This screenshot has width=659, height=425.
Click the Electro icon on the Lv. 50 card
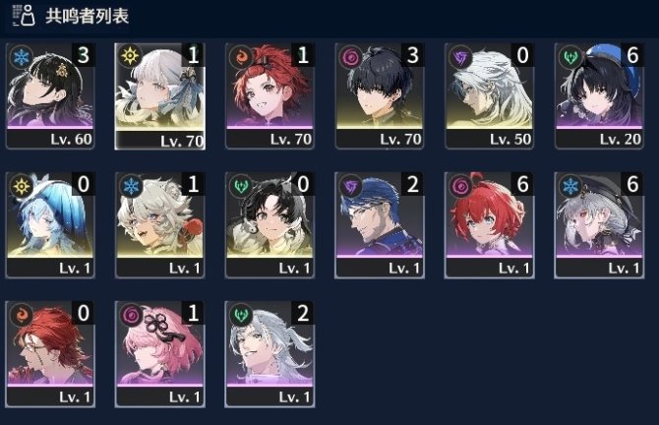(460, 57)
